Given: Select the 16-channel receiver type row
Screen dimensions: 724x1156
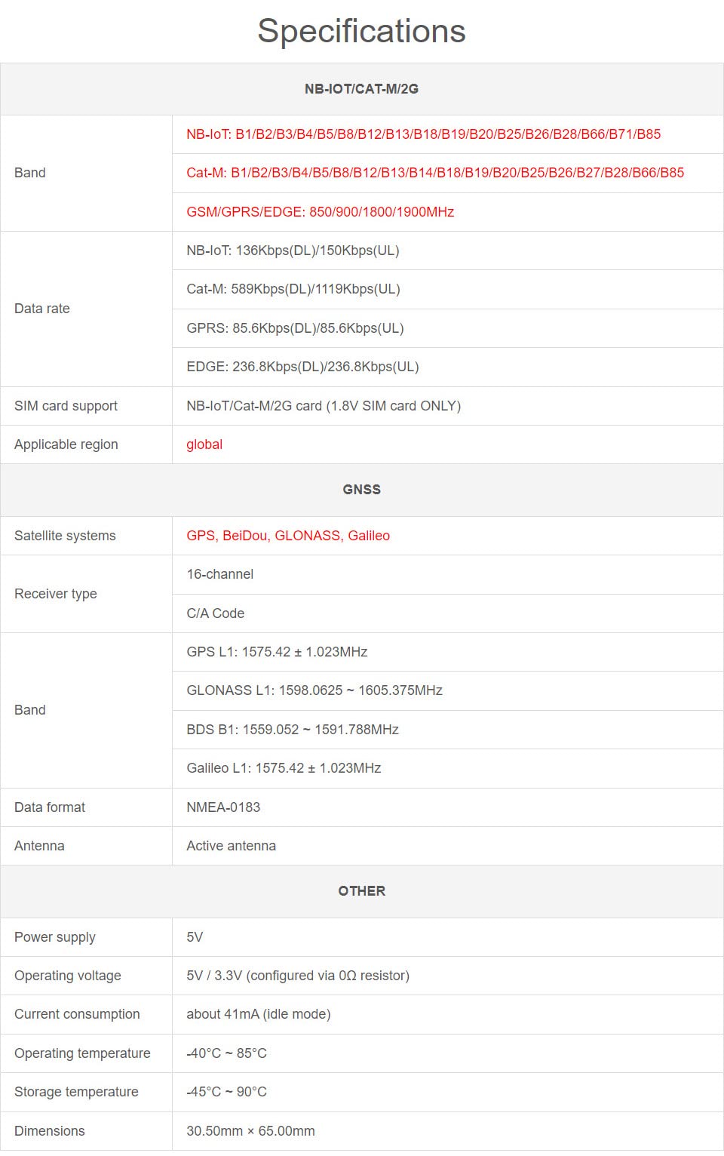Looking at the screenshot, I should point(220,574).
